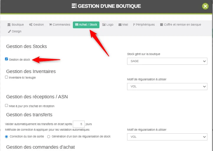Image resolution: width=213 pixels, height=151 pixels.
Task: Open the Boutique tab
Action: tap(15, 25)
